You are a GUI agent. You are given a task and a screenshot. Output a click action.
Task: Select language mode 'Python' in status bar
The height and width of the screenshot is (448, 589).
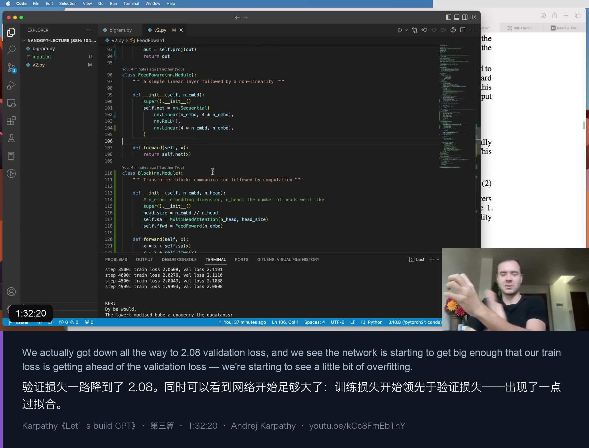375,322
